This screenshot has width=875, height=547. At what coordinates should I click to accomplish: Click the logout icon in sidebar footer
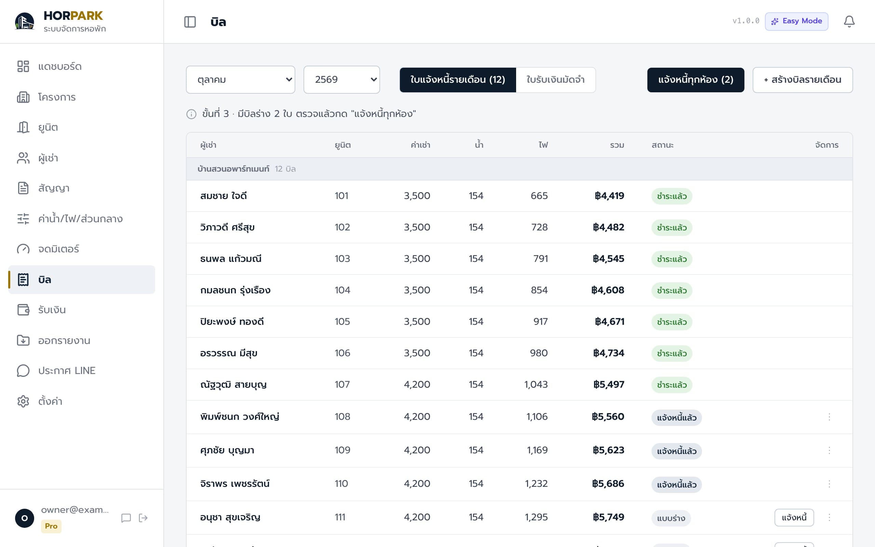pos(143,518)
